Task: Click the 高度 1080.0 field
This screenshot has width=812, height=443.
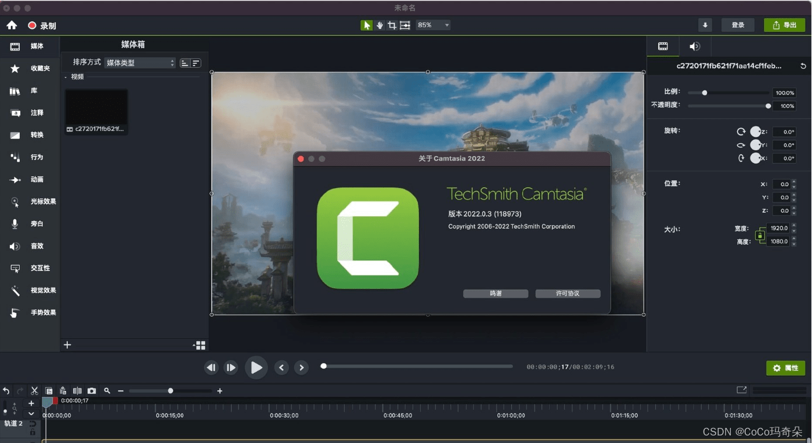Action: point(779,242)
